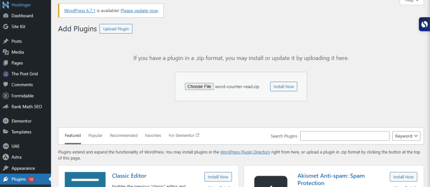
Task: Switch to the Popular tab
Action: tap(95, 135)
